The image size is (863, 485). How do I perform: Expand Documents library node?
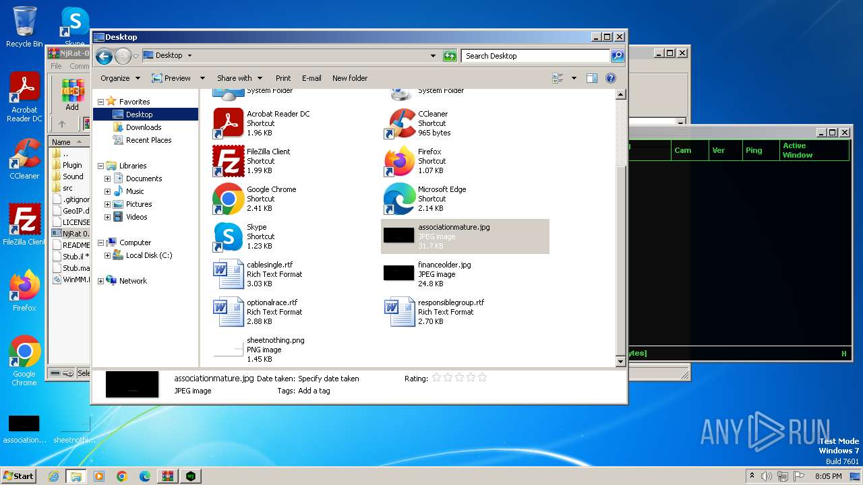[107, 179]
